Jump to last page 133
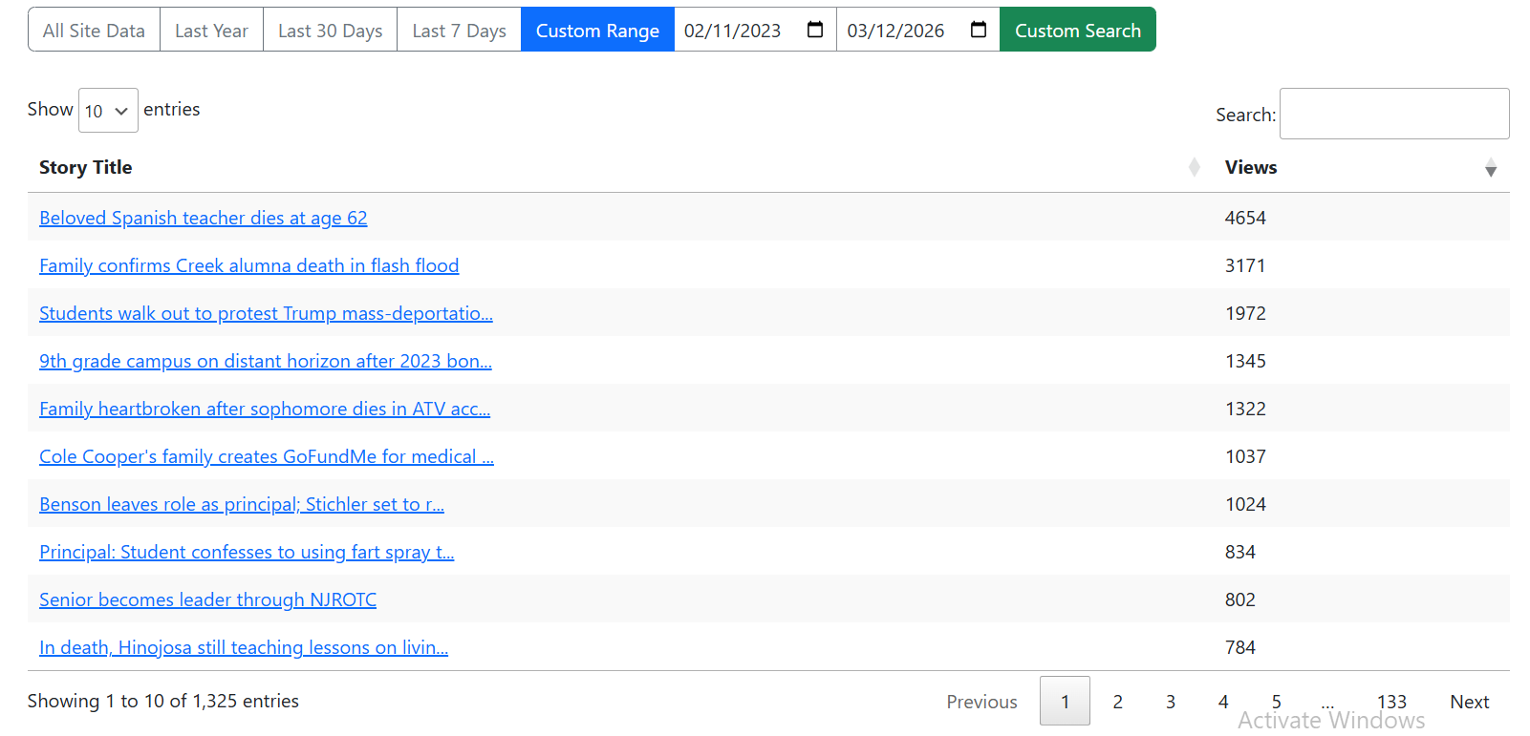Screen dimensions: 1530x736 click(1390, 702)
